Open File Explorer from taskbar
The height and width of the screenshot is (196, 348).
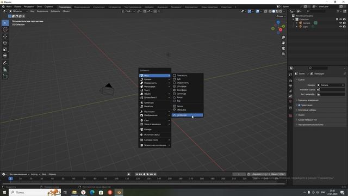tap(74, 192)
